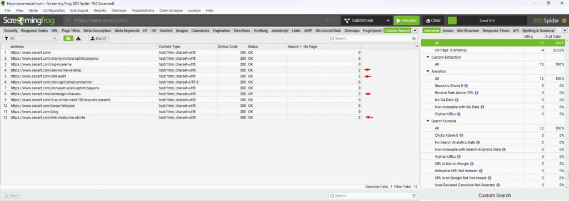Sort by Search 1: On Page column header
The width and height of the screenshot is (569, 201).
(x=324, y=47)
